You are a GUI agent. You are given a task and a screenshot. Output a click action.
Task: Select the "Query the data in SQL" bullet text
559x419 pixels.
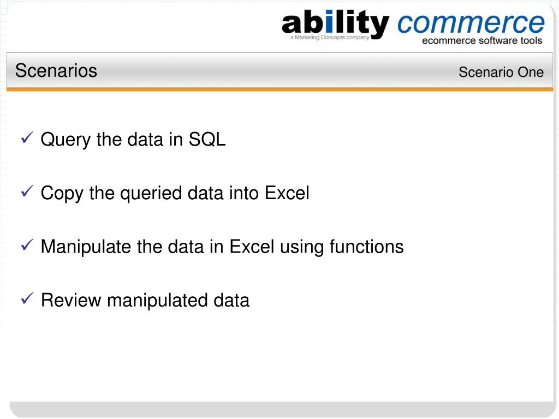click(133, 139)
